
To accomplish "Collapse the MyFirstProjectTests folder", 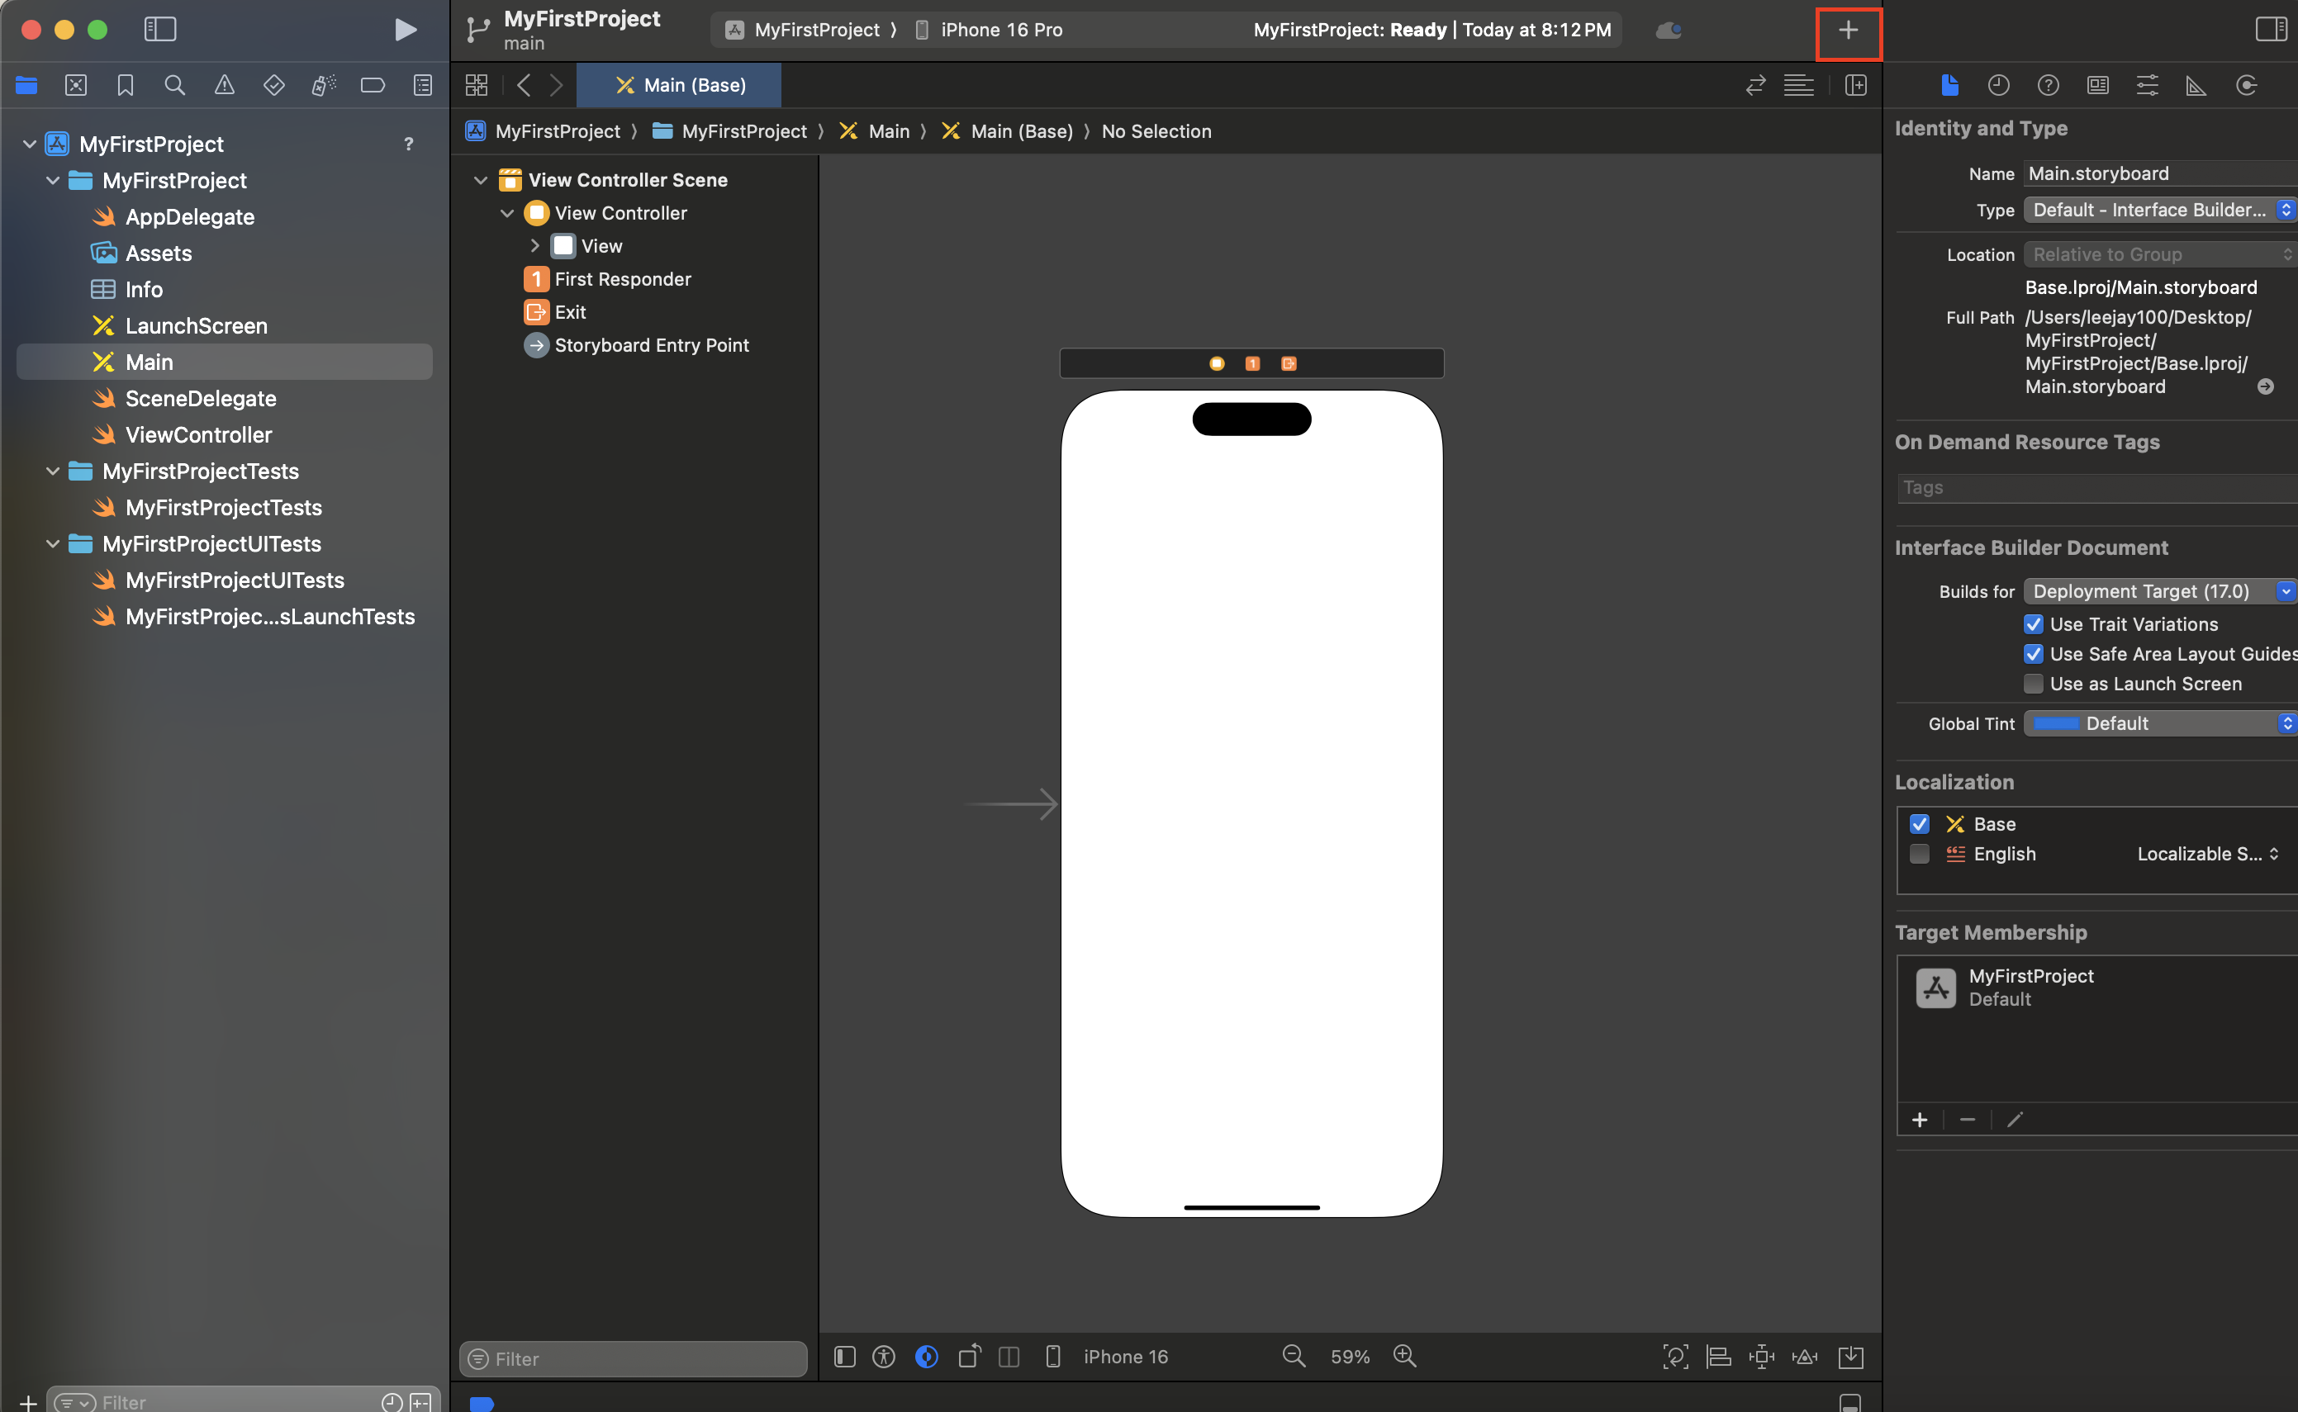I will [x=53, y=471].
